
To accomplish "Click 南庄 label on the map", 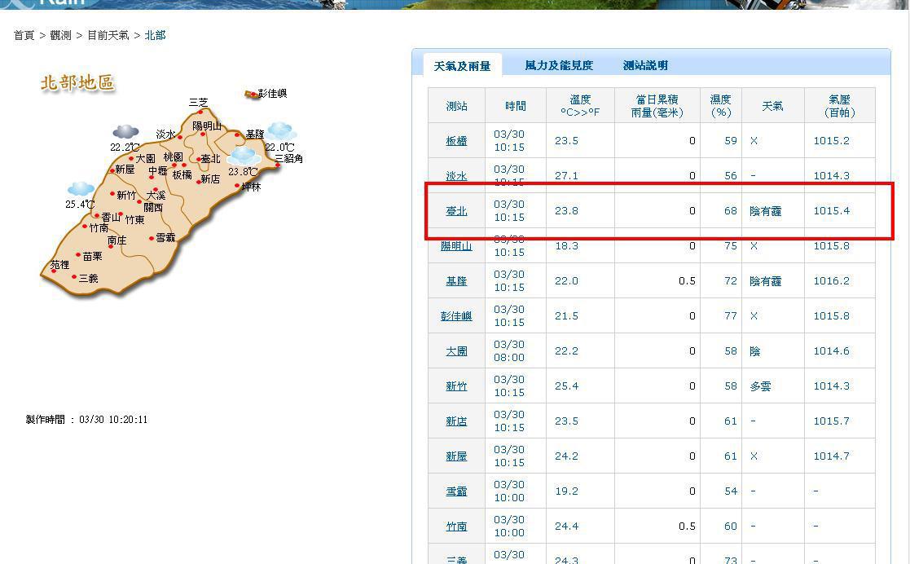I will pyautogui.click(x=116, y=240).
